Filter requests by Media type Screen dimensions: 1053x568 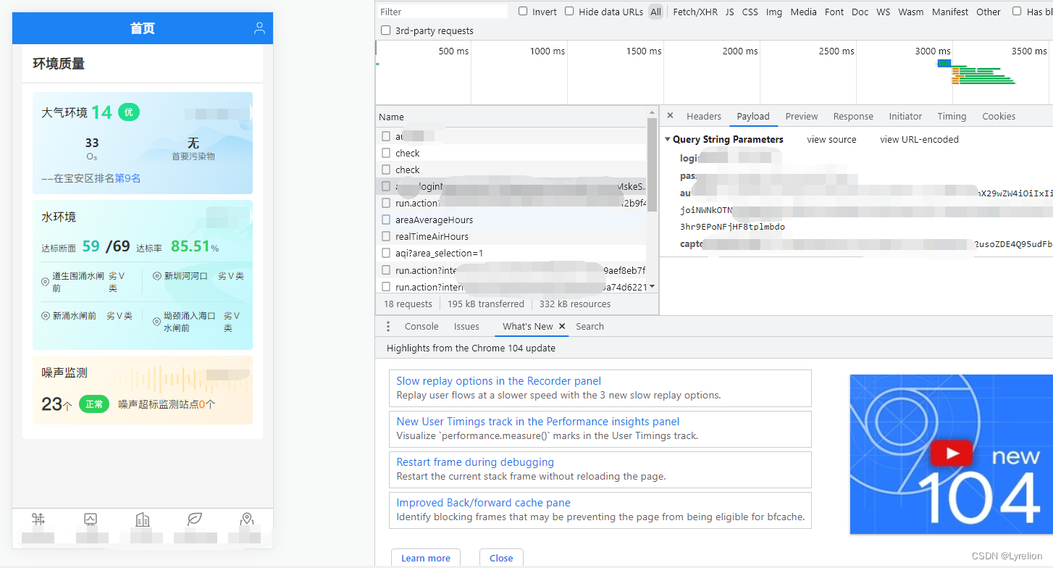point(804,12)
